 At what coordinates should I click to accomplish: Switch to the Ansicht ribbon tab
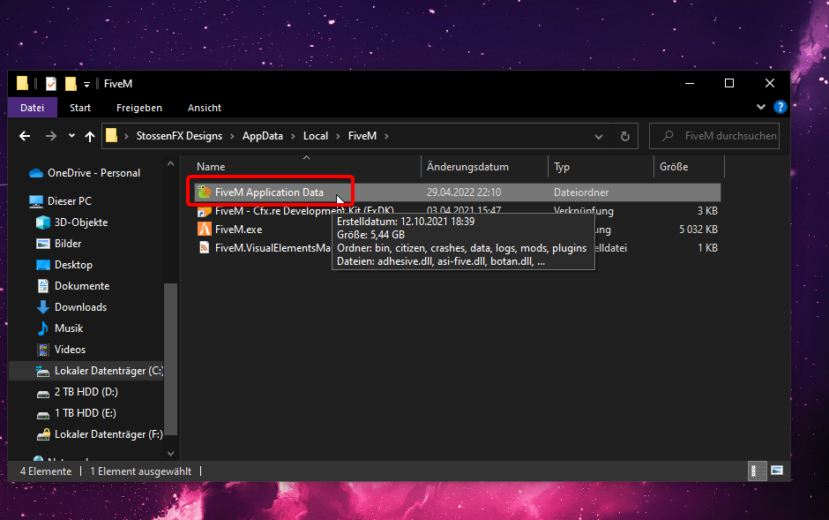pyautogui.click(x=205, y=108)
